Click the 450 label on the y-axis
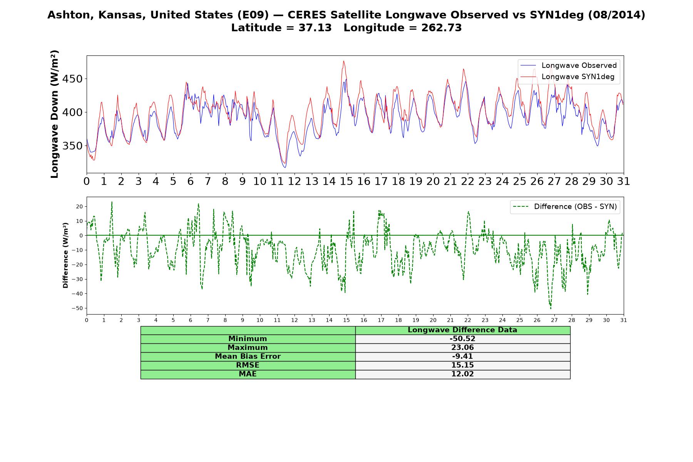The width and height of the screenshot is (693, 462). point(72,79)
